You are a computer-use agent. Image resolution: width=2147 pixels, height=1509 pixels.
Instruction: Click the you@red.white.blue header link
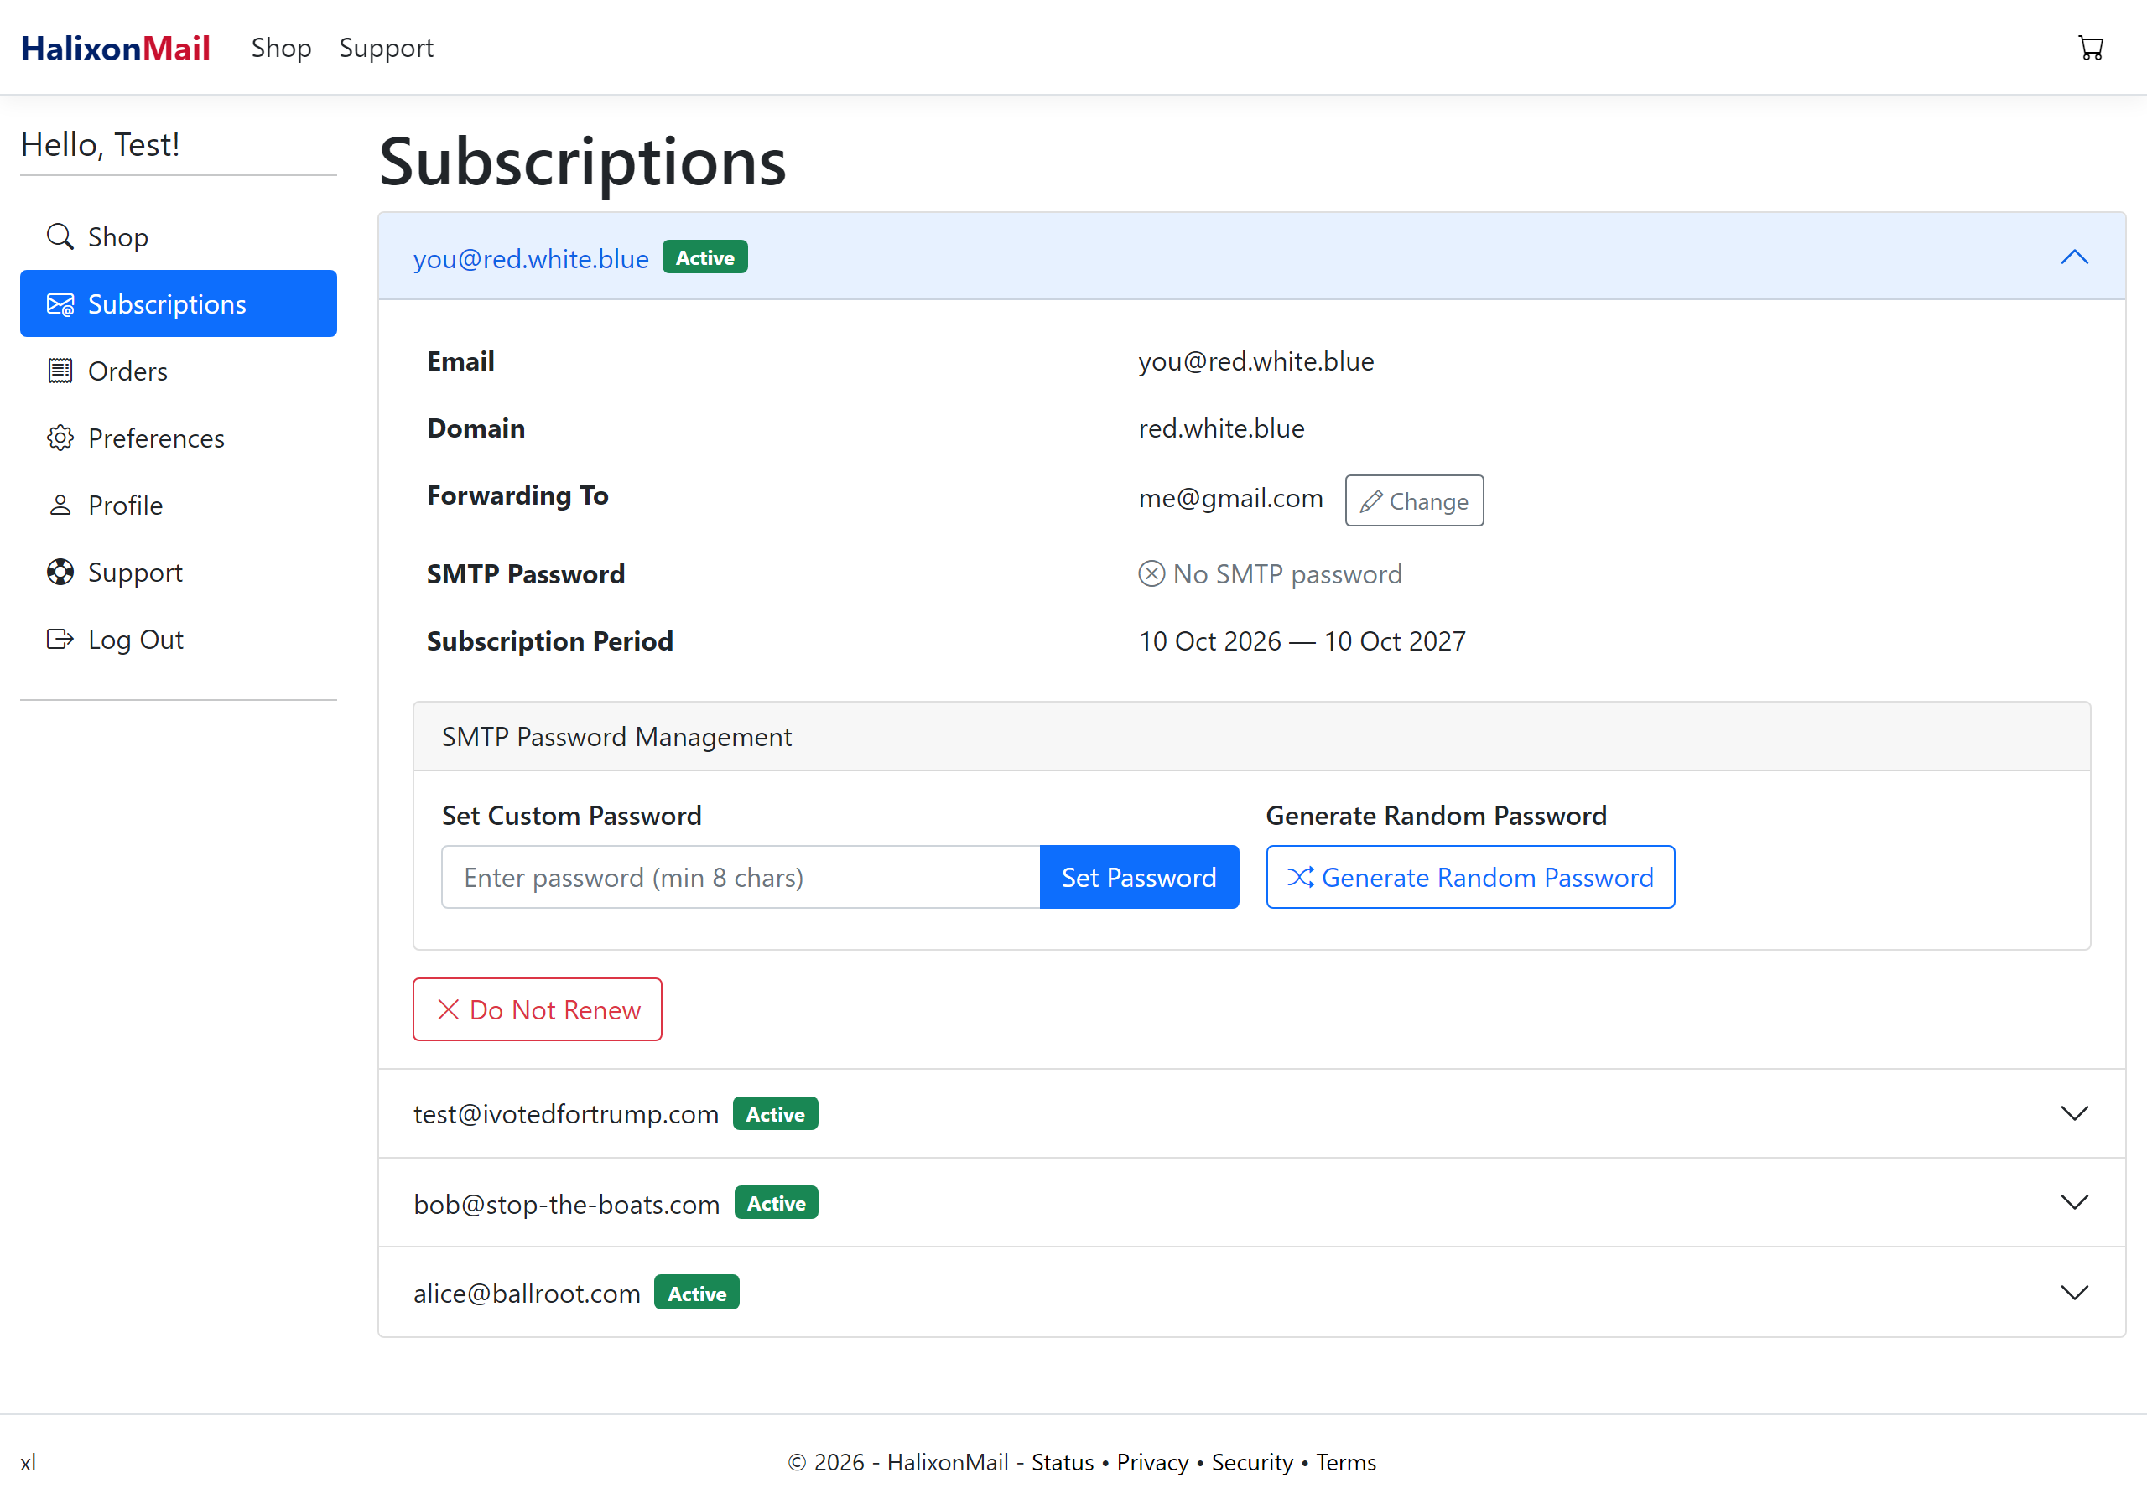pyautogui.click(x=531, y=258)
